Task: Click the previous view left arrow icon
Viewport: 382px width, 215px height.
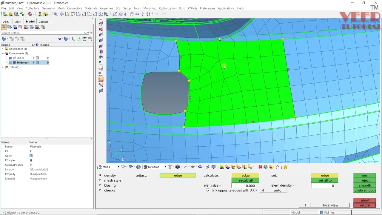Action: 61,14
